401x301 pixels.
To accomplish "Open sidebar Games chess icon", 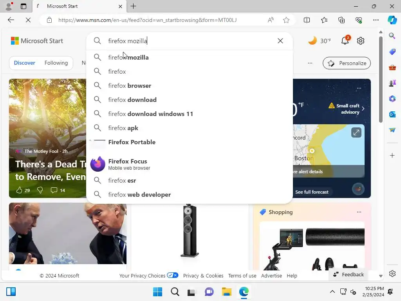I will (392, 83).
